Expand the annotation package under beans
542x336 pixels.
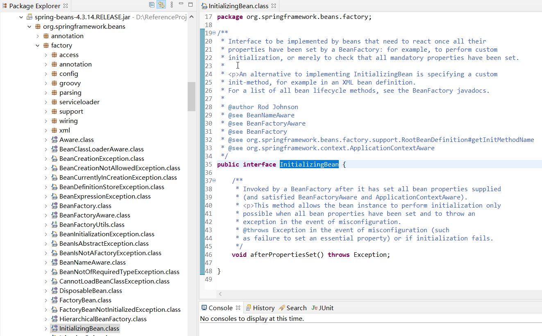pyautogui.click(x=38, y=36)
